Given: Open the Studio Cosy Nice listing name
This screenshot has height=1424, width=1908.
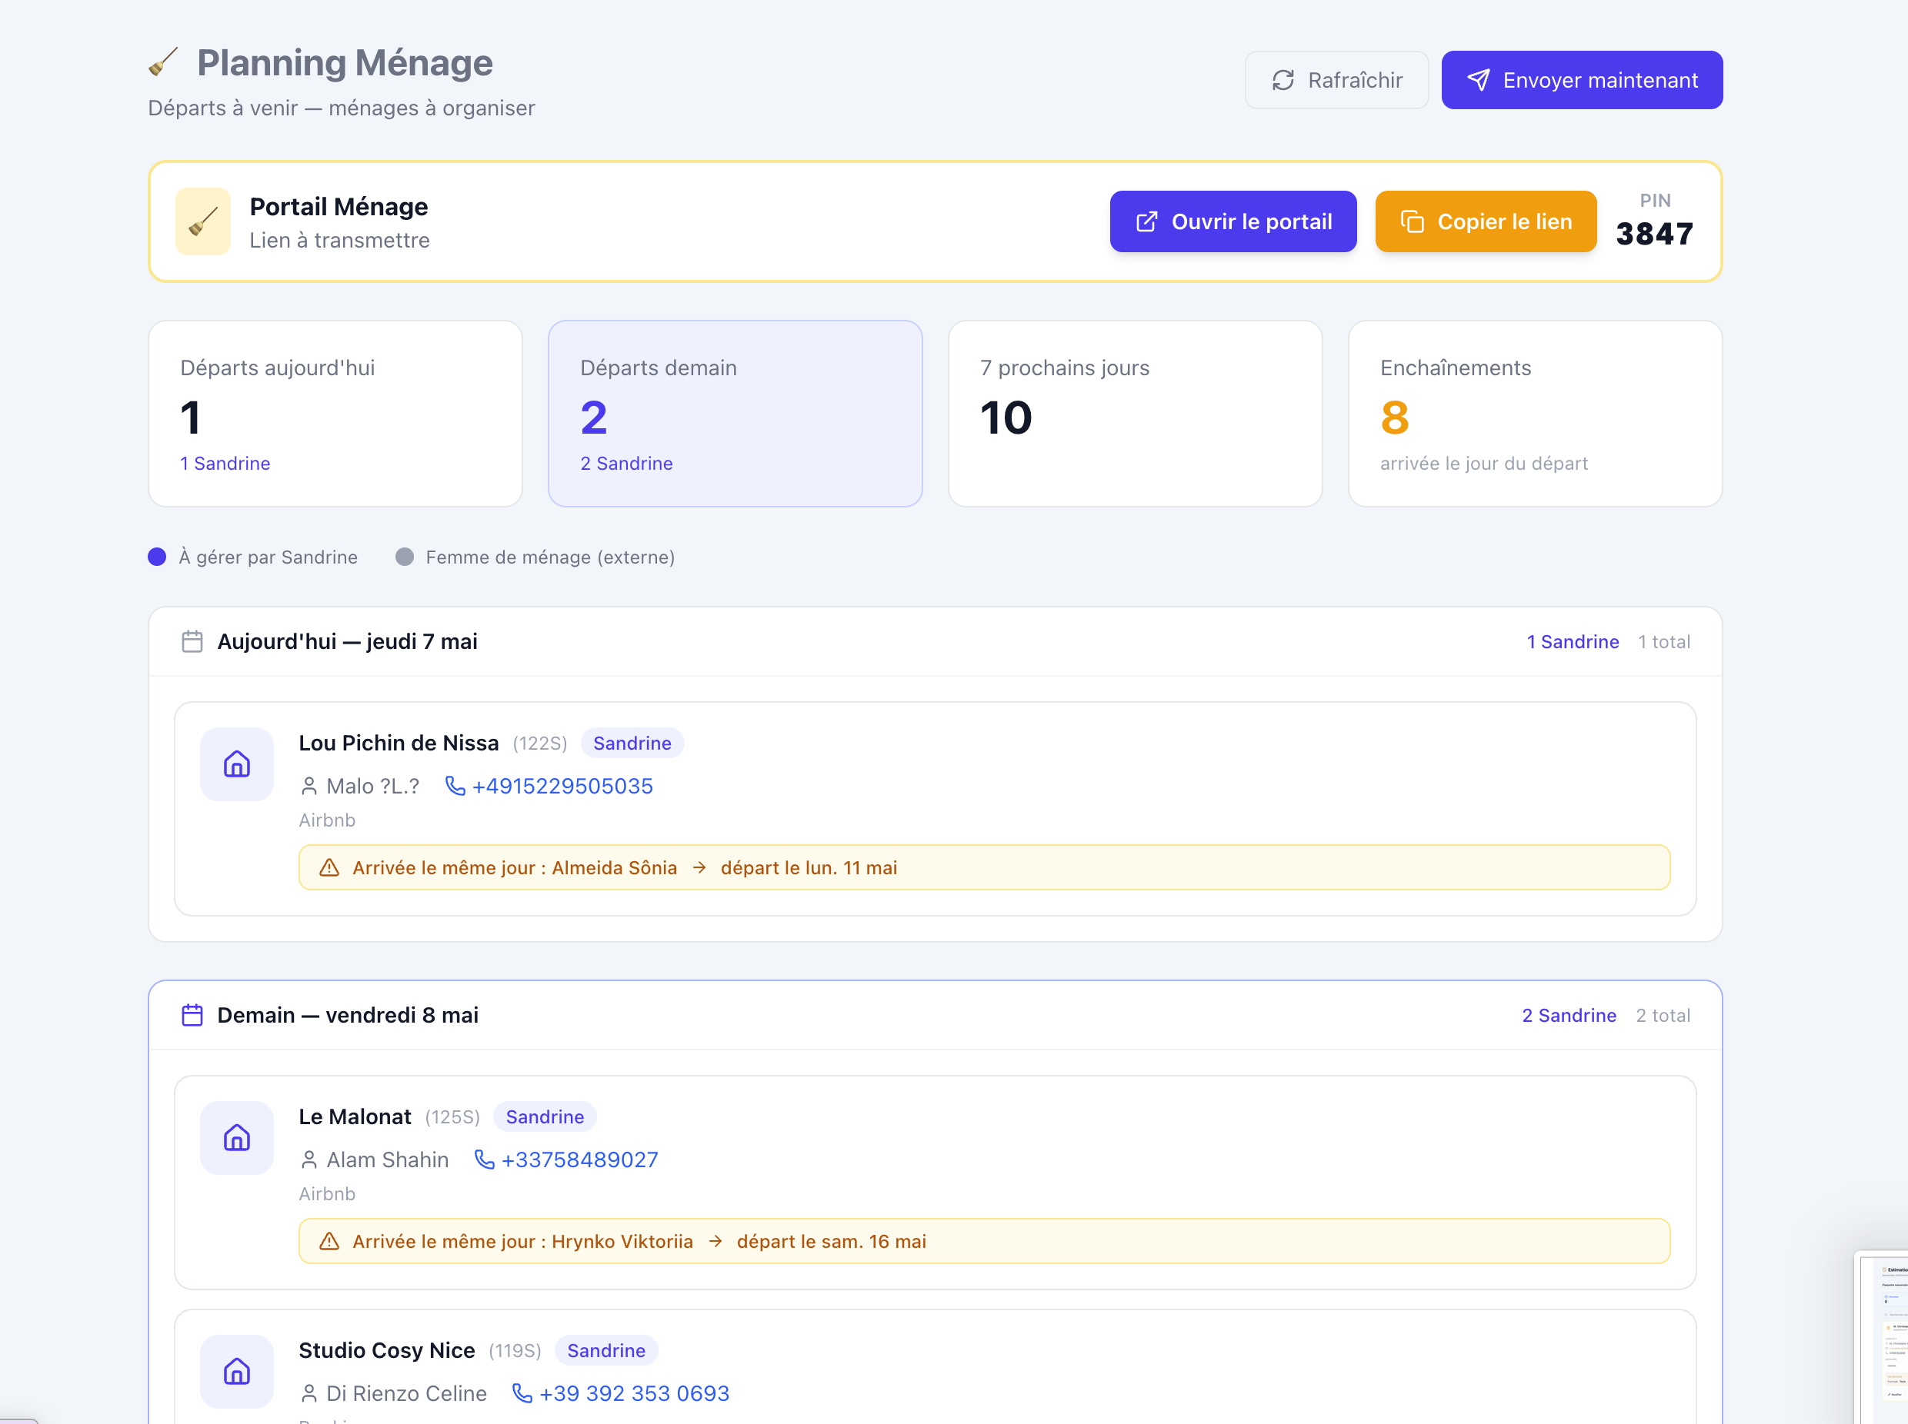Looking at the screenshot, I should click(x=386, y=1350).
